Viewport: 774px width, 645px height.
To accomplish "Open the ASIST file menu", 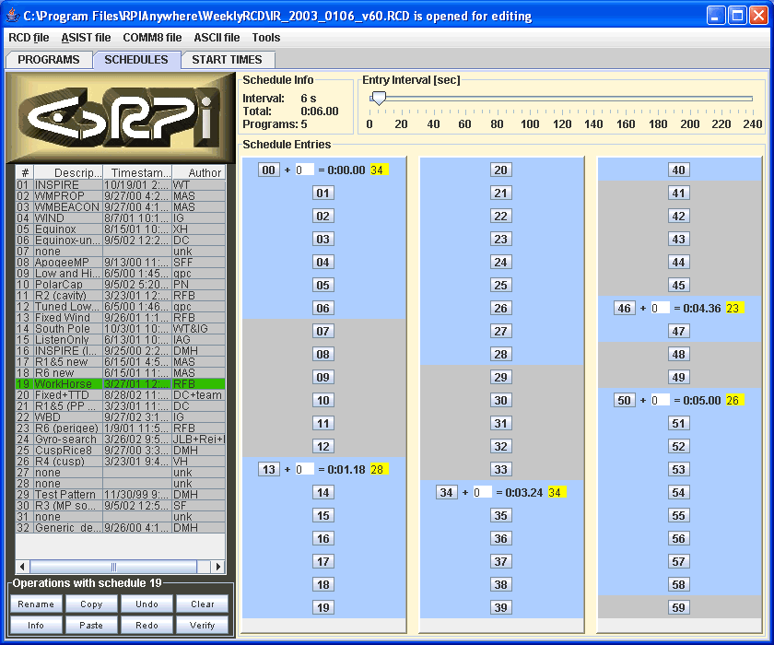I will (x=86, y=38).
